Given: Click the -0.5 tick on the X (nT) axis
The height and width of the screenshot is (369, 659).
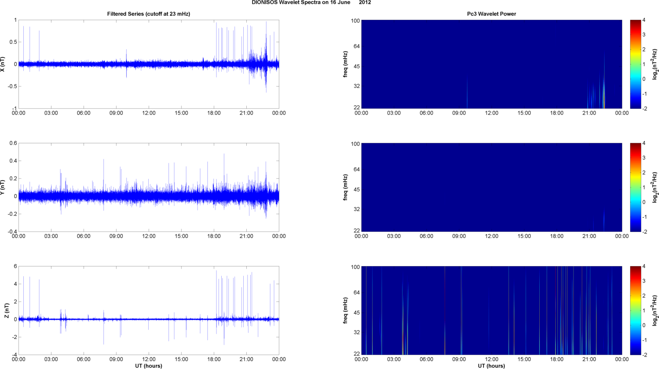Looking at the screenshot, I should [x=12, y=86].
